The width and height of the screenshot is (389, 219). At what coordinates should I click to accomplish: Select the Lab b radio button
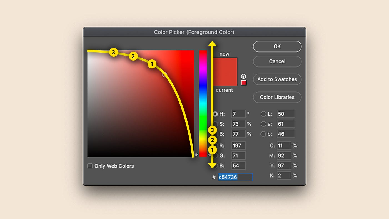click(x=263, y=134)
